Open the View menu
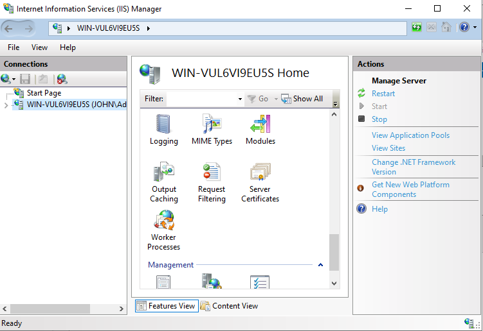The height and width of the screenshot is (331, 483). pos(40,47)
